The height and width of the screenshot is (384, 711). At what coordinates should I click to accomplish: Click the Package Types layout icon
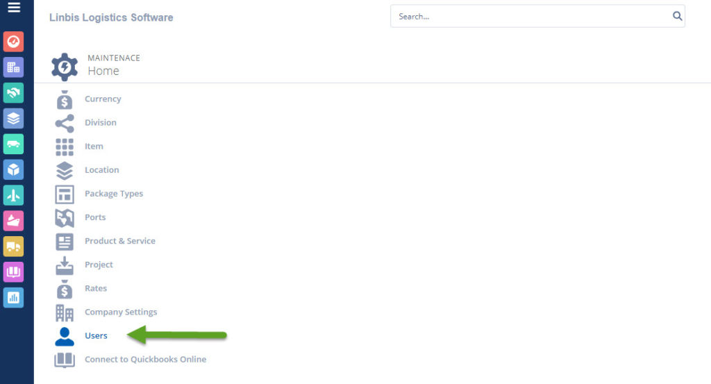[65, 194]
